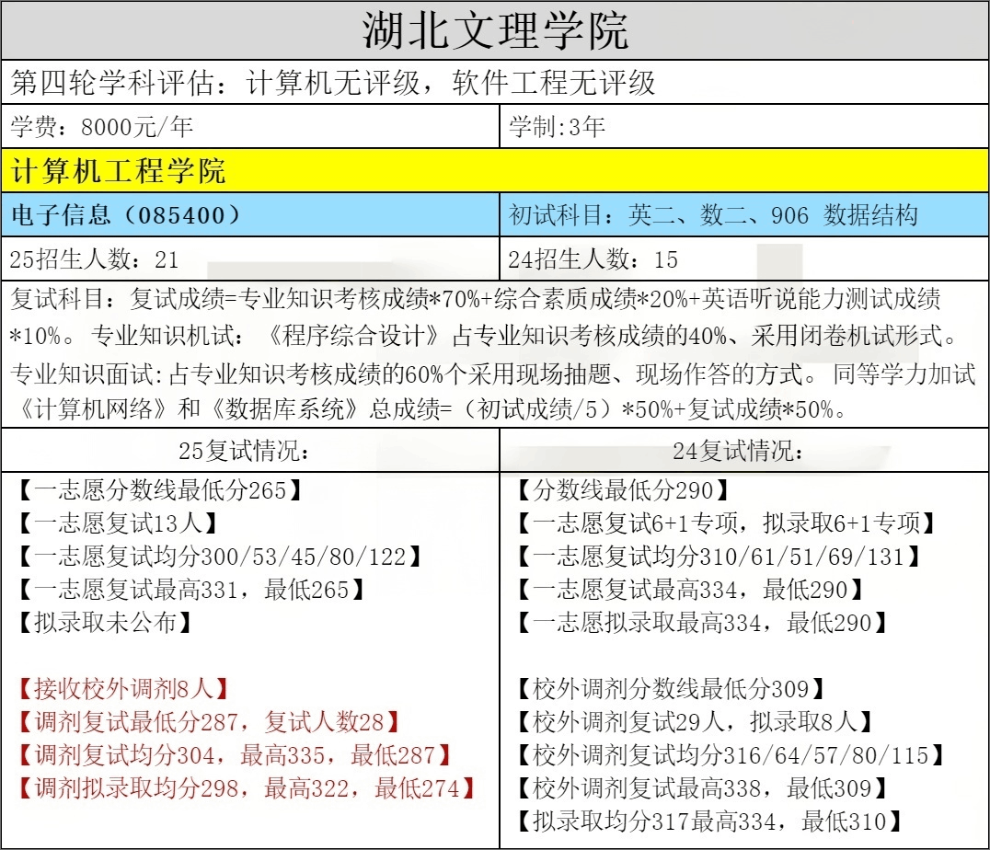990x850 pixels.
Task: Select the 拟录取未公布 line
Action: coord(105,623)
